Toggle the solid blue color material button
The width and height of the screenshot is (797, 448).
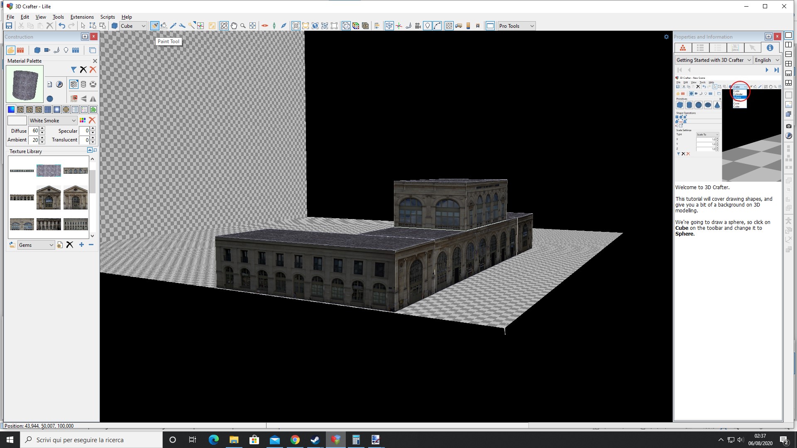(x=11, y=110)
